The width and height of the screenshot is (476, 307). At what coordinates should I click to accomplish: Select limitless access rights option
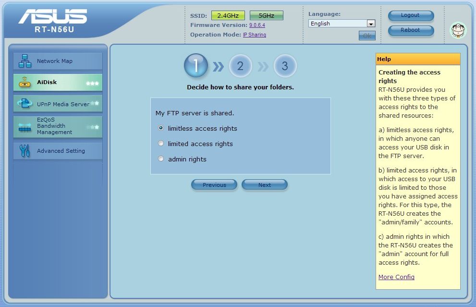[x=161, y=128]
